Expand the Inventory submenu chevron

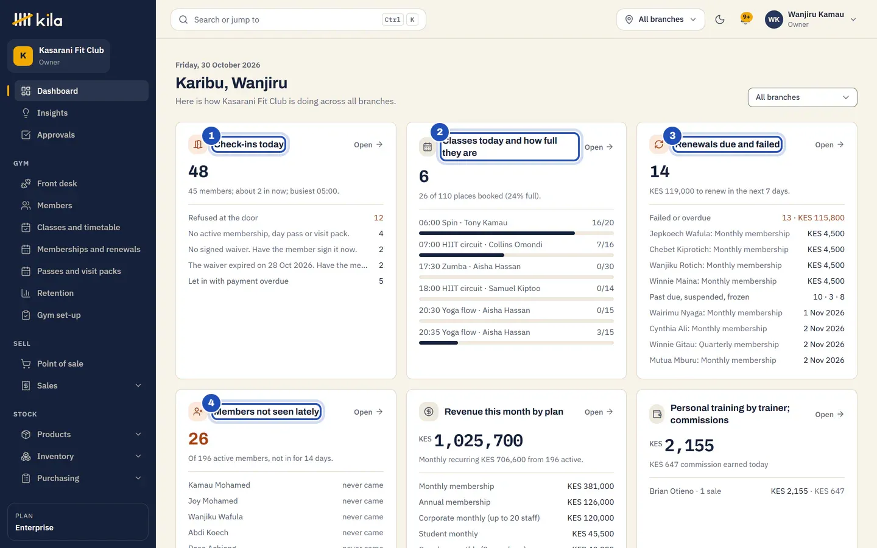pos(138,456)
